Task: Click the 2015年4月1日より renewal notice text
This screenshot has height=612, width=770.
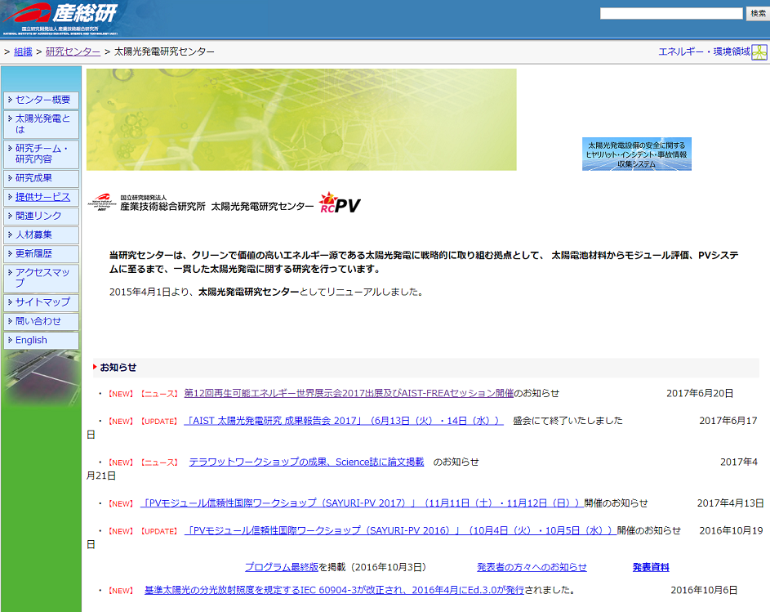Action: click(x=265, y=292)
